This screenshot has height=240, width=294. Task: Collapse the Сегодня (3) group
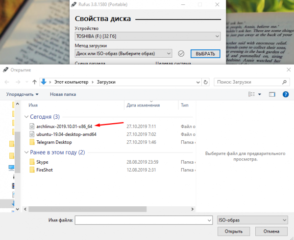(26, 117)
